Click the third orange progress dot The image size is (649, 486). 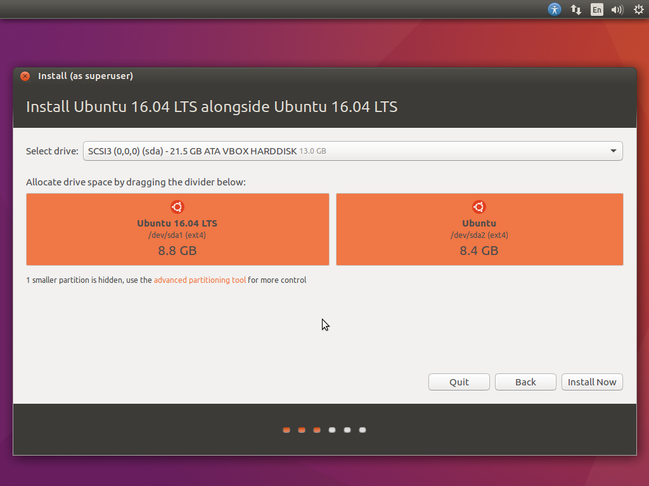point(317,430)
